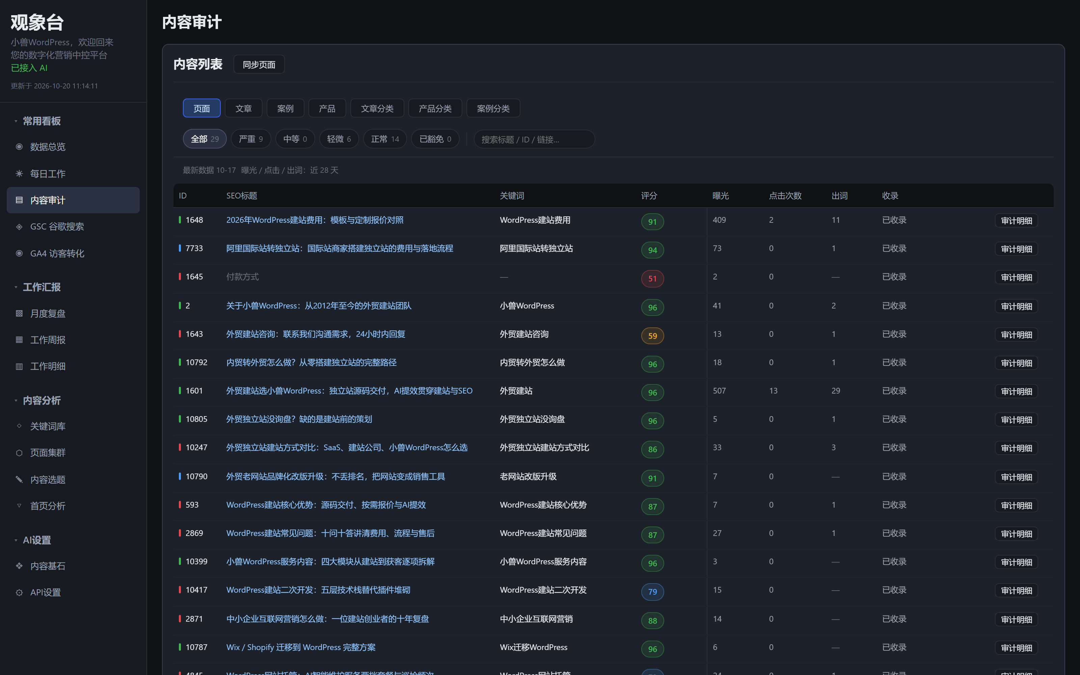
Task: Click the 每日工作 sun icon
Action: point(19,174)
